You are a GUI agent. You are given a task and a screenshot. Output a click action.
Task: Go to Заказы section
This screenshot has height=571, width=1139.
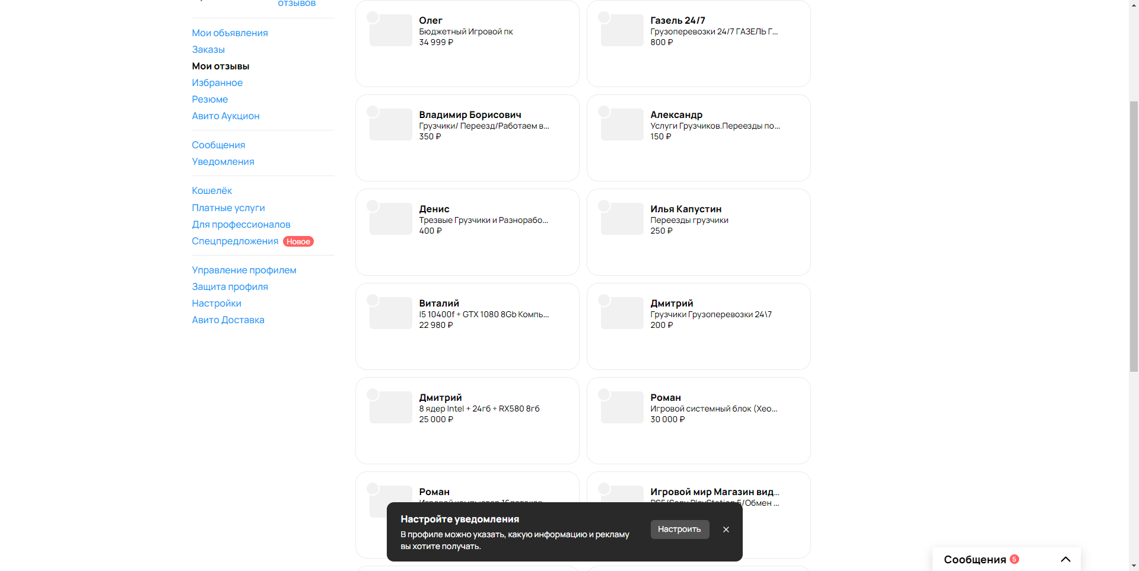[x=208, y=49]
